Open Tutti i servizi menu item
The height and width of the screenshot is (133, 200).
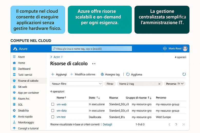click(25, 75)
